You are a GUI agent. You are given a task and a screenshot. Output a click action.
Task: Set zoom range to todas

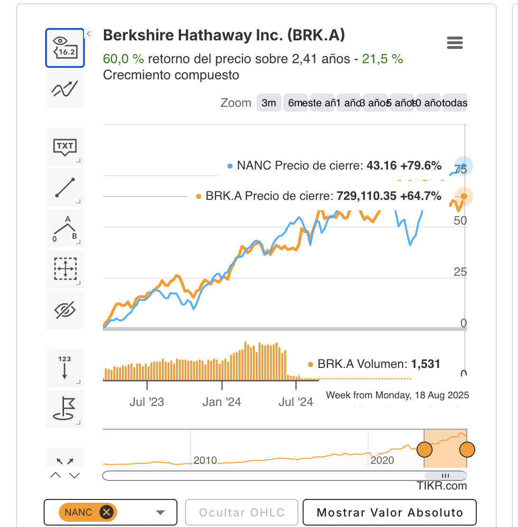[454, 103]
